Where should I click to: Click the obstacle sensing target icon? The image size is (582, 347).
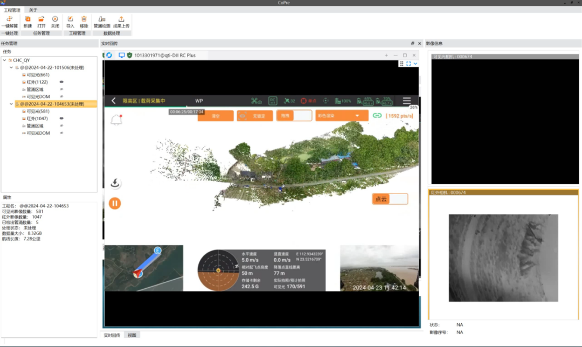[325, 101]
